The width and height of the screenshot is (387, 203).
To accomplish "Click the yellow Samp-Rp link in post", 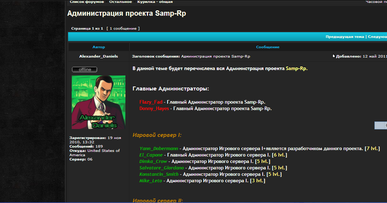I will 296,69.
